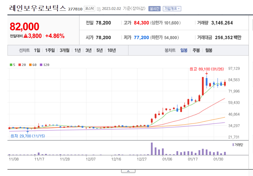The image size is (253, 176).
Task: Click the 시가 value 78,200
Action: coord(103,37)
